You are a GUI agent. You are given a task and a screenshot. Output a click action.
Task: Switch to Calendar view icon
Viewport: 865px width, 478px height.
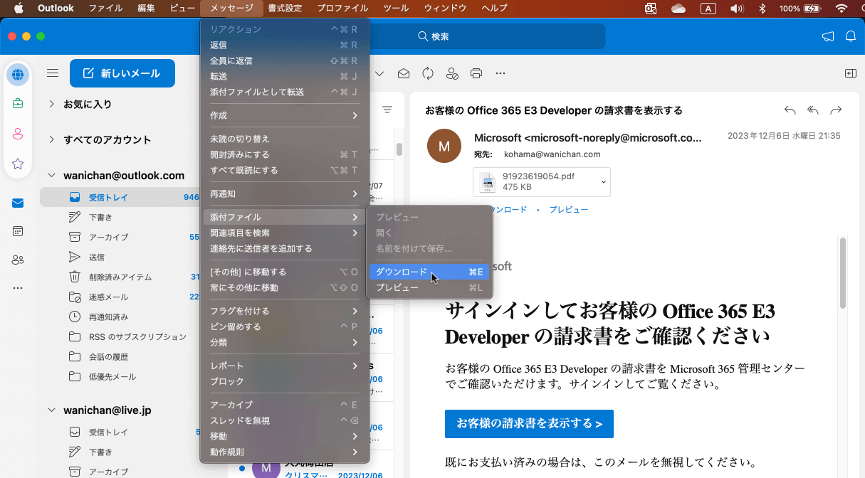click(18, 231)
